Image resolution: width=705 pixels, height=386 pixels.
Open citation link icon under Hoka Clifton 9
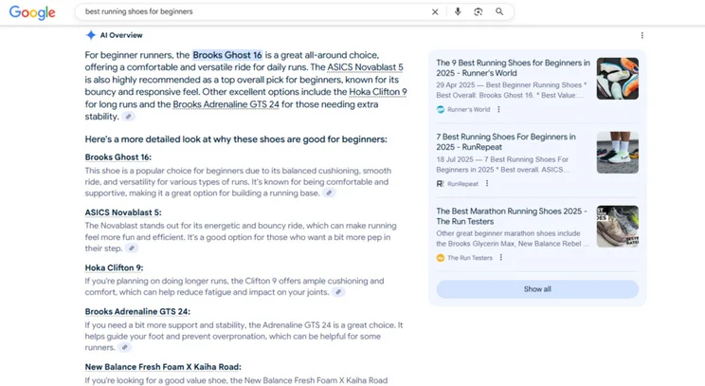338,292
